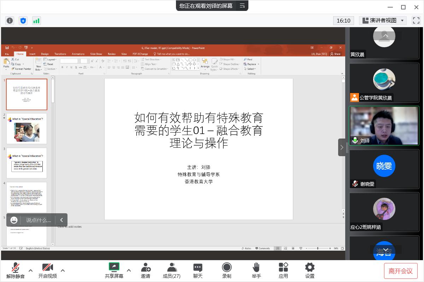Turn on the video camera
This screenshot has height=282, width=424.
[x=47, y=270]
